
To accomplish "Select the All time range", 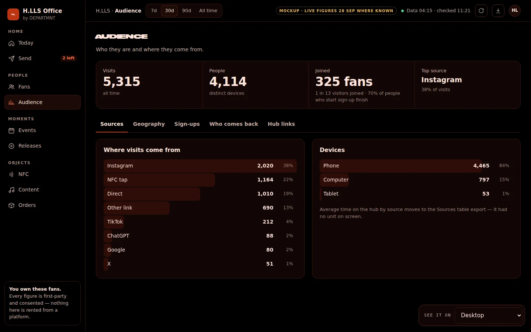I will tap(208, 11).
